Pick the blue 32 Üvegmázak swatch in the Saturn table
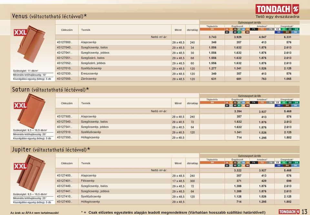The image size is (310, 215). pyautogui.click(x=279, y=106)
